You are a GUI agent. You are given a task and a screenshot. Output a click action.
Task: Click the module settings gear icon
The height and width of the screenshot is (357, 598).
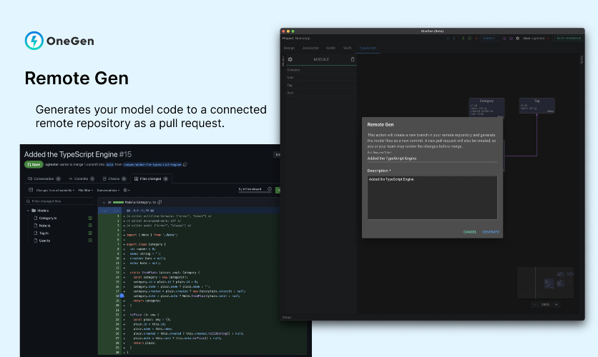(290, 59)
